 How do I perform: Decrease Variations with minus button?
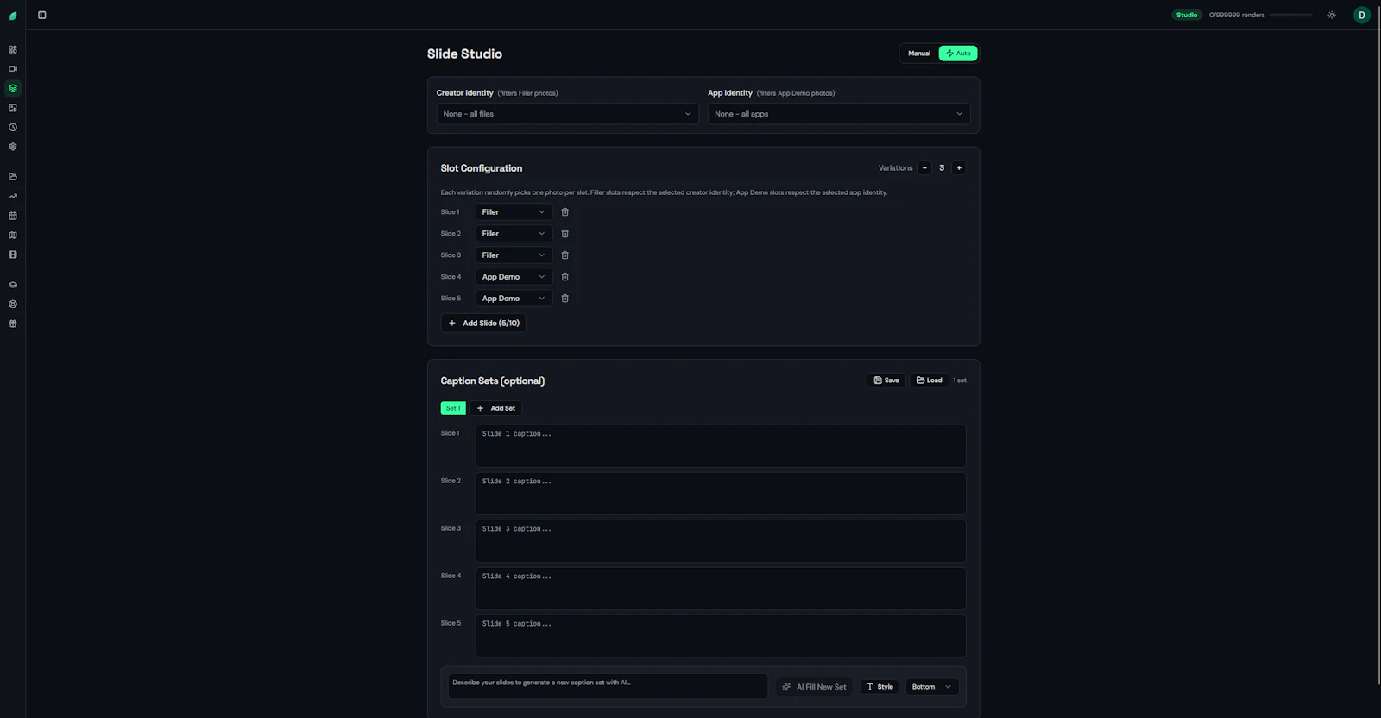click(x=924, y=168)
